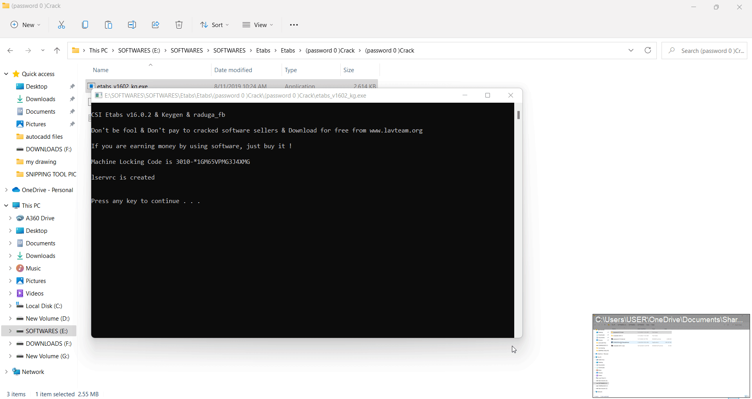The width and height of the screenshot is (752, 399).
Task: Open the Downloads folder under Quick access
Action: point(40,99)
